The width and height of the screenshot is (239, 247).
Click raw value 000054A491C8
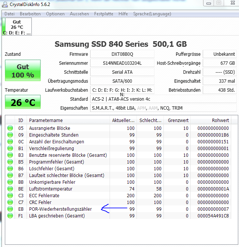(213, 216)
